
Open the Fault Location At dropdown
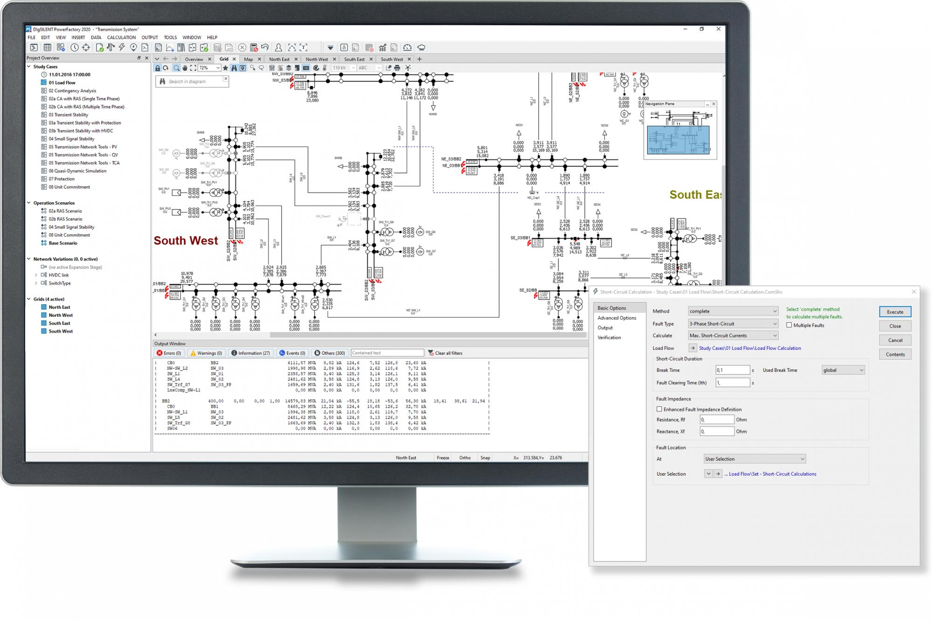point(754,459)
